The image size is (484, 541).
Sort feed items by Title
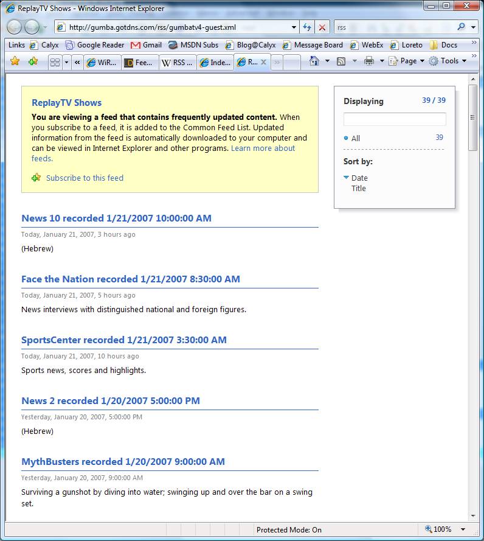coord(359,189)
